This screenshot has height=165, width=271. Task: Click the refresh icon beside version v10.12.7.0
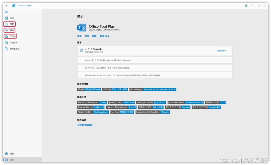point(81,51)
